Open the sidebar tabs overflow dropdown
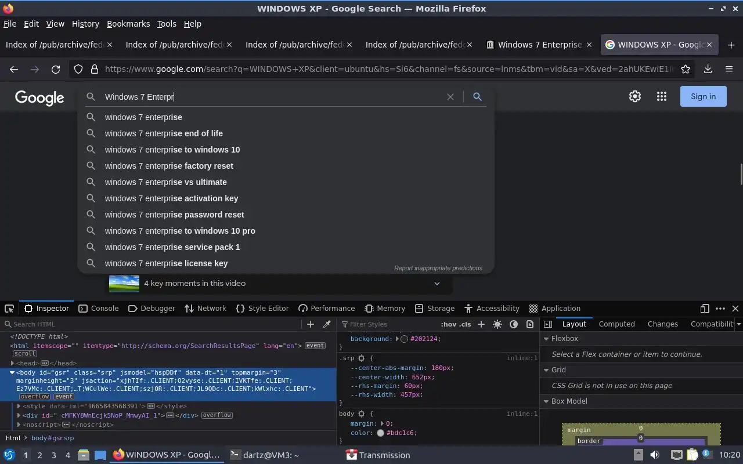Image resolution: width=743 pixels, height=464 pixels. coord(738,324)
